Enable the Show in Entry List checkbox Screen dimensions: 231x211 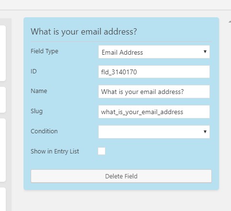coord(102,151)
